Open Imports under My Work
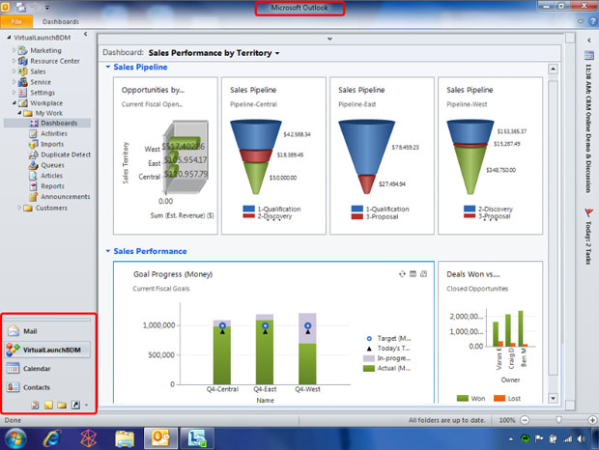Viewport: 599px width, 450px height. 52,144
